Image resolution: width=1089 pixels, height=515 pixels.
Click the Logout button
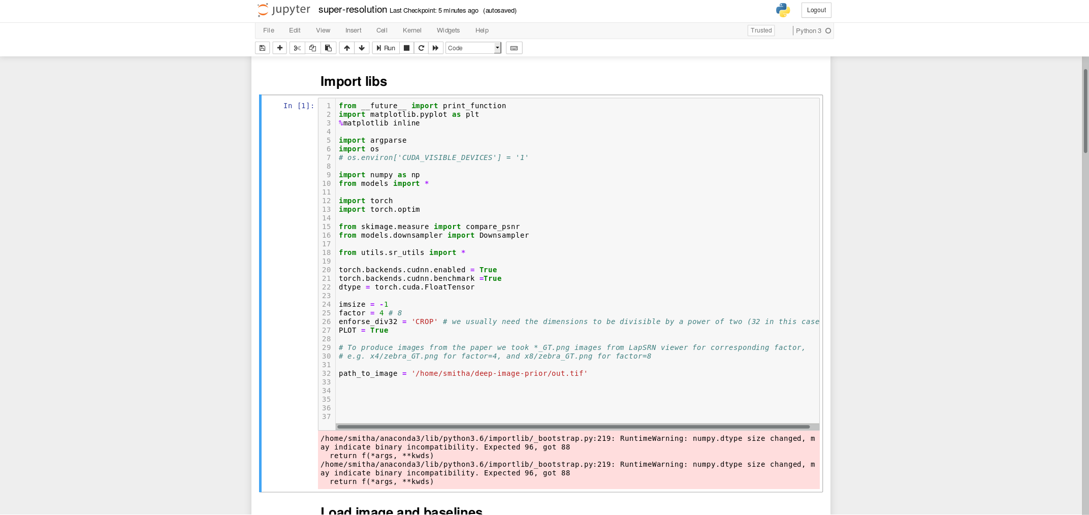pyautogui.click(x=816, y=10)
